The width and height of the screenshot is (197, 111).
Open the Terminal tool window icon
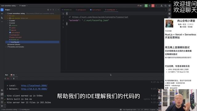[x=2, y=98]
